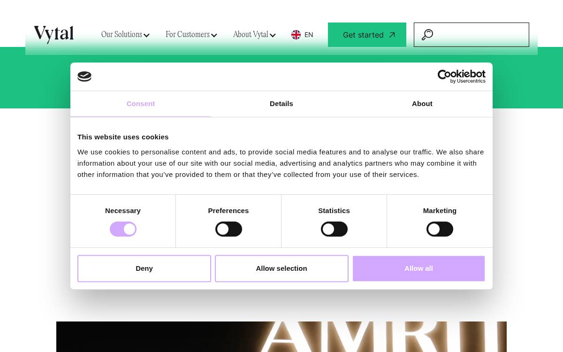Open the For Customers menu
Image resolution: width=563 pixels, height=352 pixels.
191,35
